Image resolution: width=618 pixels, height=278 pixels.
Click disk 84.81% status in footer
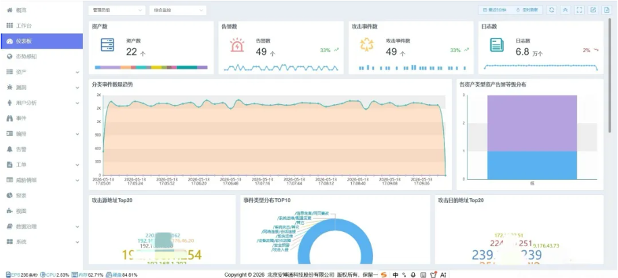point(122,275)
